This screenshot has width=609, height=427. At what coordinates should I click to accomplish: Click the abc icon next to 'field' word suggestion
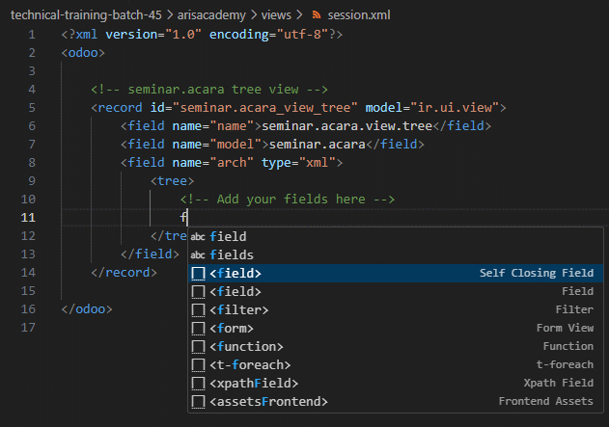click(x=198, y=236)
